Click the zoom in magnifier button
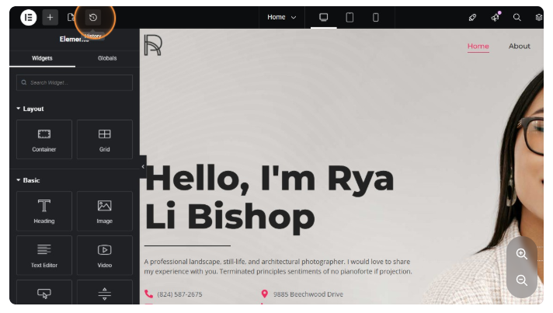553x313 pixels. click(521, 254)
